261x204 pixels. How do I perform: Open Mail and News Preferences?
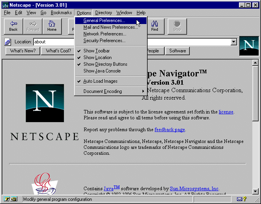111,27
